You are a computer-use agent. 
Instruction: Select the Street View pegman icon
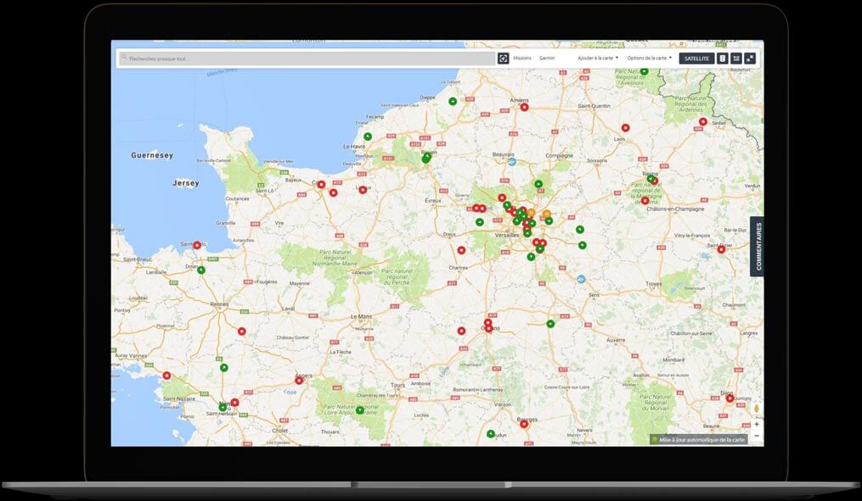click(x=757, y=409)
